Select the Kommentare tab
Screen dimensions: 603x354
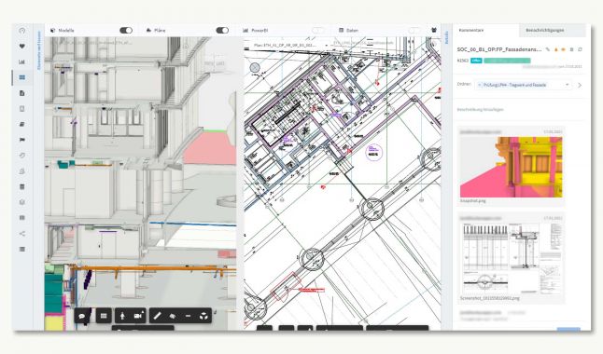pyautogui.click(x=471, y=30)
